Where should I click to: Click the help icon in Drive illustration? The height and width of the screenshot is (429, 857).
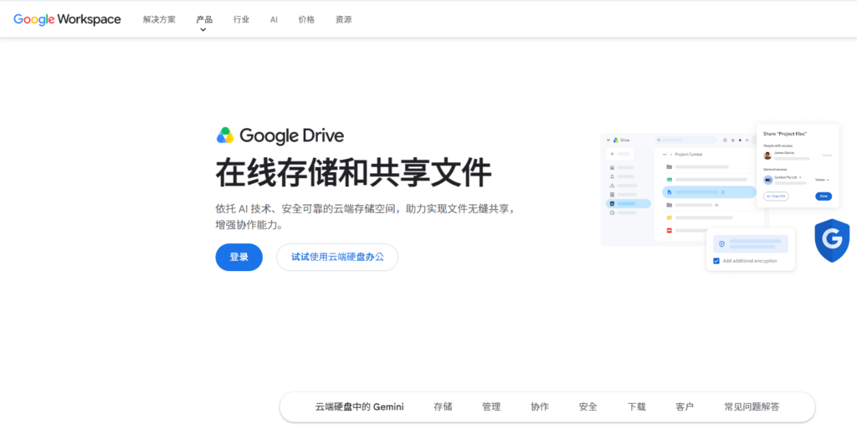click(725, 140)
